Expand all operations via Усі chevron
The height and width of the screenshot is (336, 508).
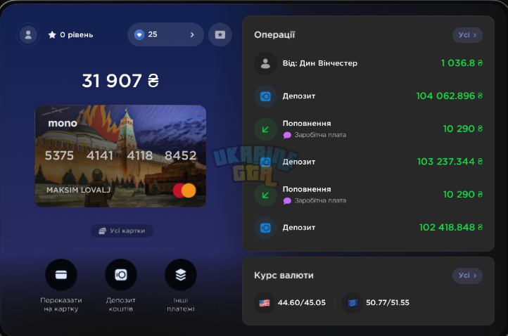467,35
